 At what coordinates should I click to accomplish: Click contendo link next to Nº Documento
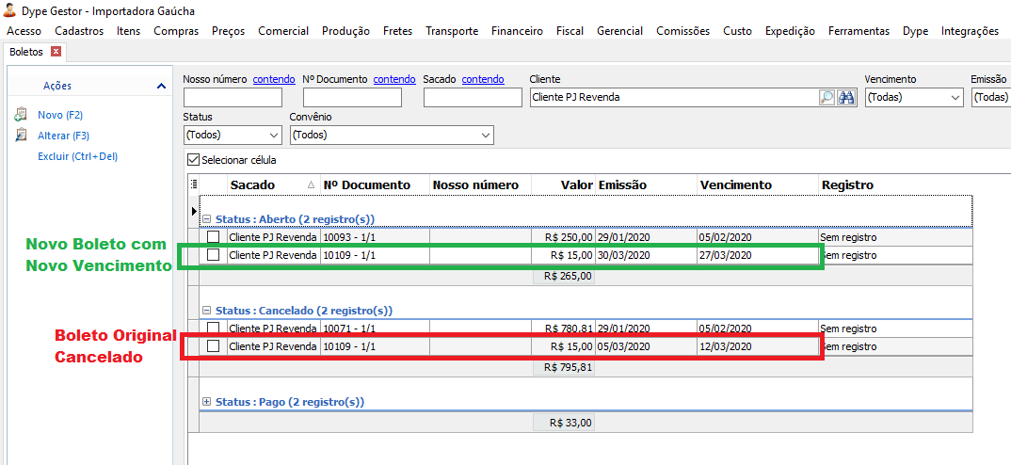(x=394, y=79)
